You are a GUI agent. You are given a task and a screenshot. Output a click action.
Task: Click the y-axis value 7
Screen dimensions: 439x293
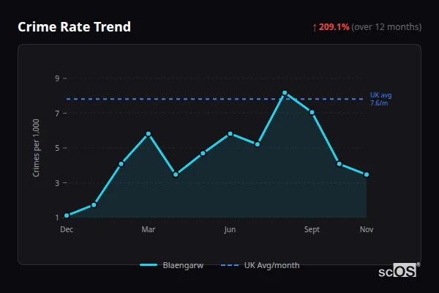[x=57, y=114]
